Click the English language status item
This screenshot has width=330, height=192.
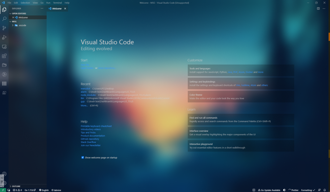[x=44, y=190]
